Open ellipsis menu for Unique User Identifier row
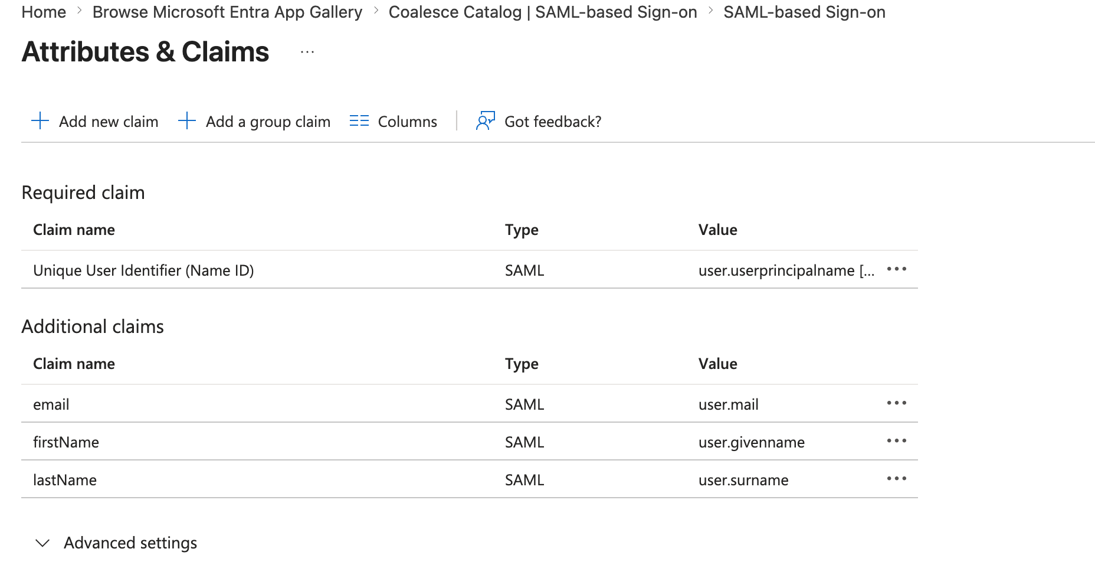Viewport: 1095px width, 588px height. tap(896, 270)
